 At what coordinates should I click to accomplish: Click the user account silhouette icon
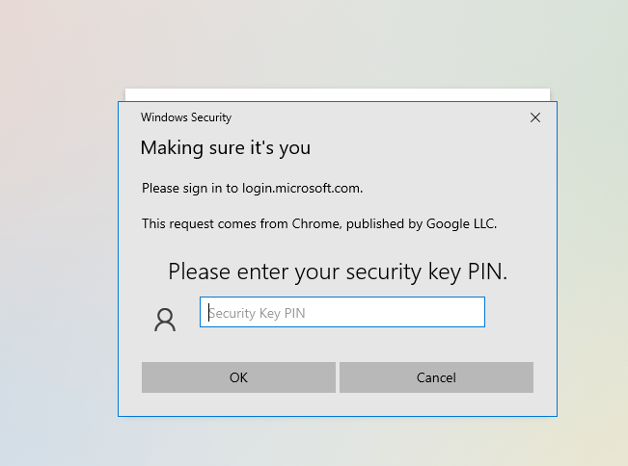click(x=165, y=320)
